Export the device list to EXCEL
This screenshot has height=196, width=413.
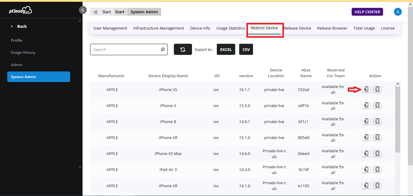tap(226, 49)
